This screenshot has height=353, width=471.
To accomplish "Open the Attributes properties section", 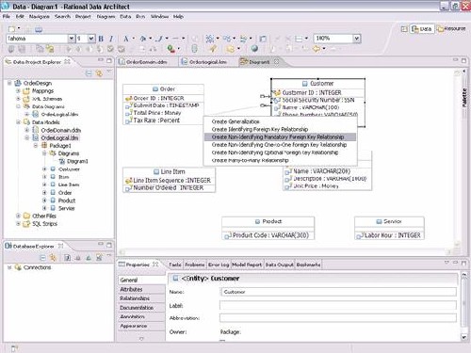I will [141, 289].
